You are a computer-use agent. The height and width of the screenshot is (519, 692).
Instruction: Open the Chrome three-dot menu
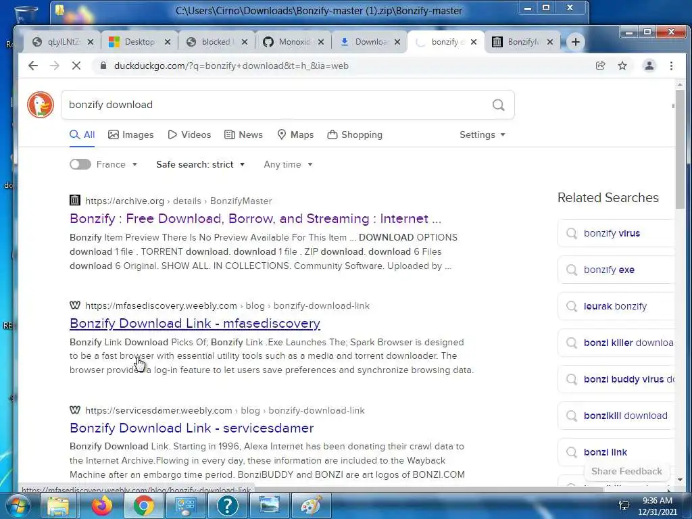coord(671,66)
